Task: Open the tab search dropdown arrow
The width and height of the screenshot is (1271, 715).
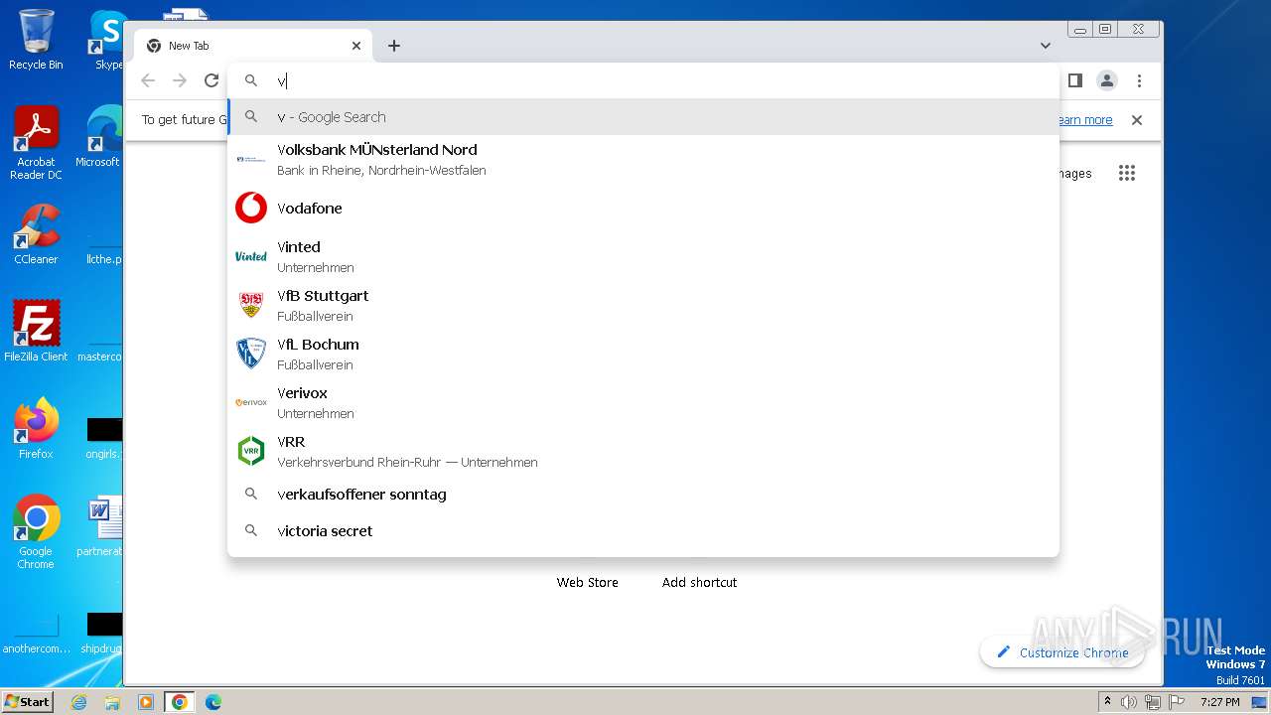Action: [x=1046, y=46]
